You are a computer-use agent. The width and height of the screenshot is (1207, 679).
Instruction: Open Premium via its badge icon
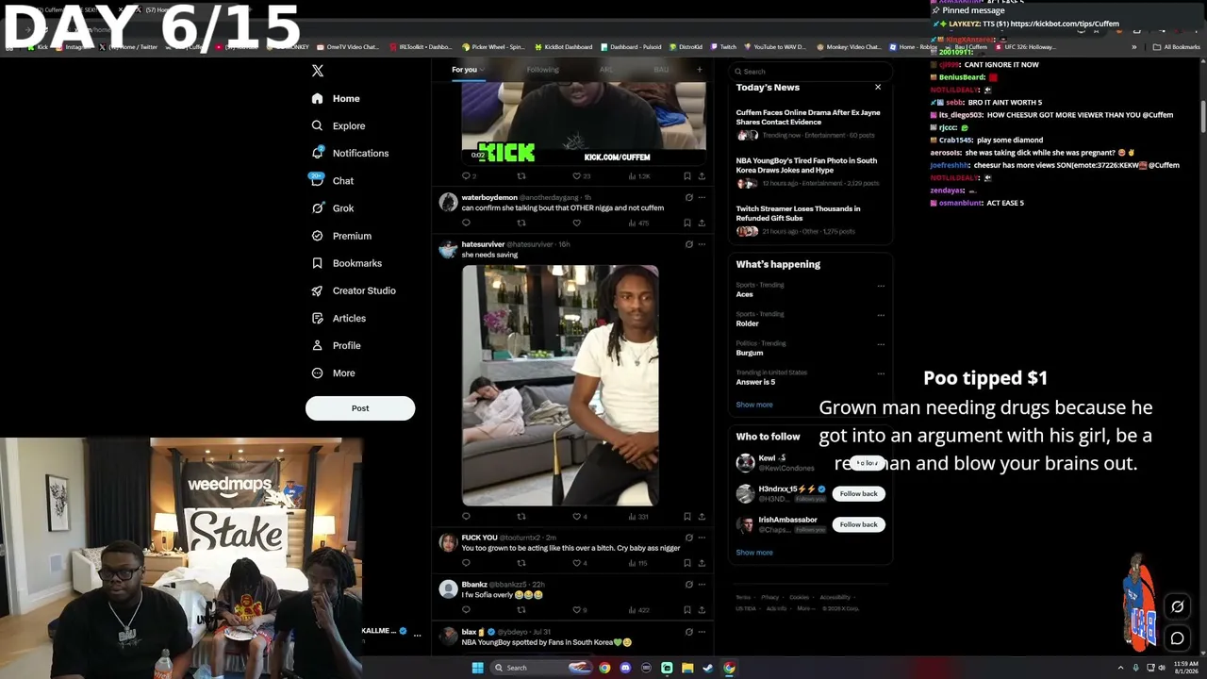(x=318, y=236)
